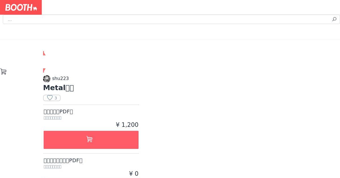Click the ¥ 1,200 price label
340x178 pixels.
pos(127,125)
